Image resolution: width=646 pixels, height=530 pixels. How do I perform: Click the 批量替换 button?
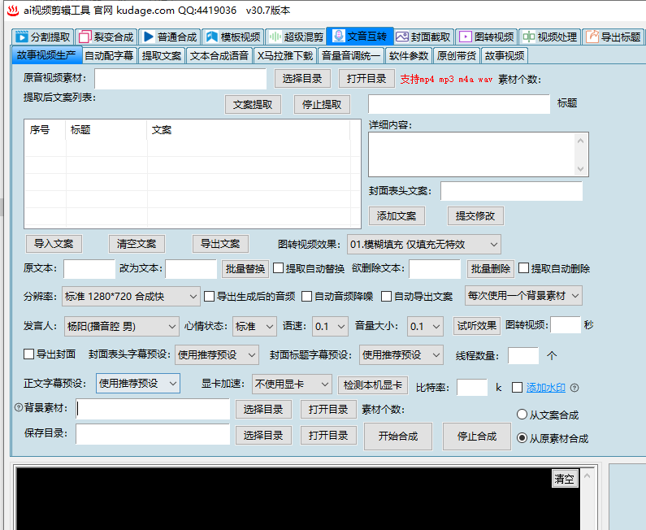click(245, 269)
